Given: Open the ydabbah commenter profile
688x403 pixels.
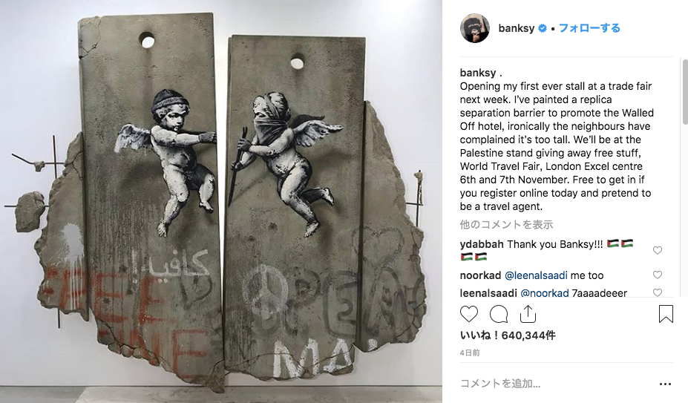Looking at the screenshot, I should click(482, 244).
